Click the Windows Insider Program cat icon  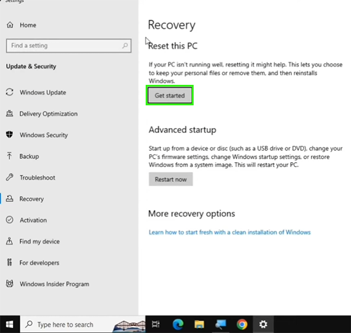[9, 284]
